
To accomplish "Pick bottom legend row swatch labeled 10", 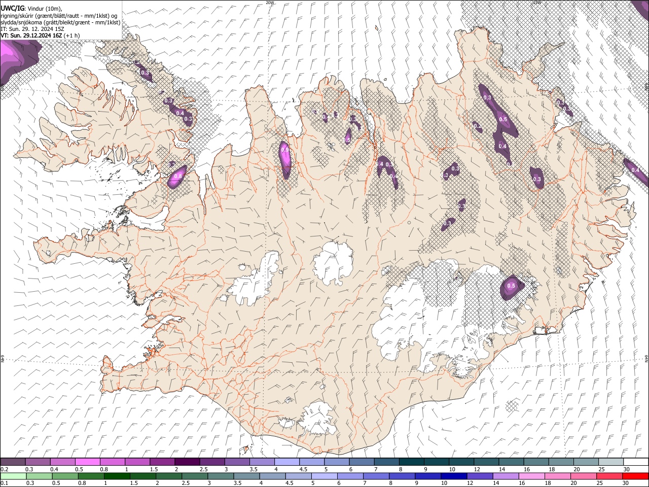I will (x=453, y=476).
